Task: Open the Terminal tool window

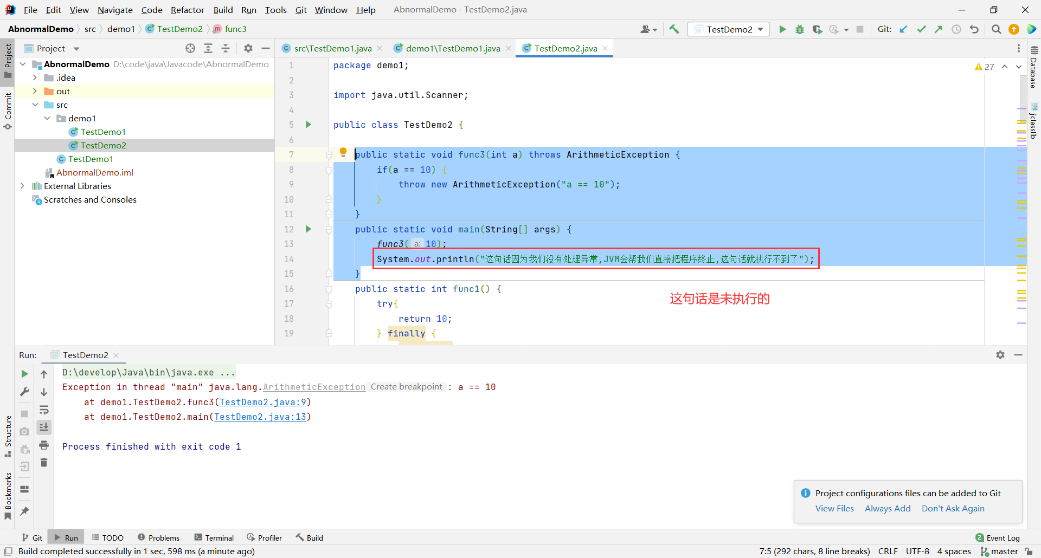Action: tap(214, 537)
